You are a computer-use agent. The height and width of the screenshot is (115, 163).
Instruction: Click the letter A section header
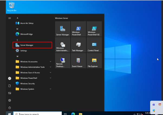(x=17, y=18)
